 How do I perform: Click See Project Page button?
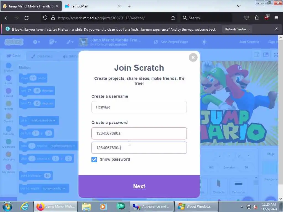[x=171, y=42]
